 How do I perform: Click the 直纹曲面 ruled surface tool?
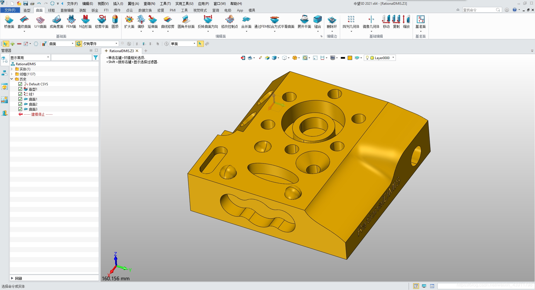pos(24,22)
